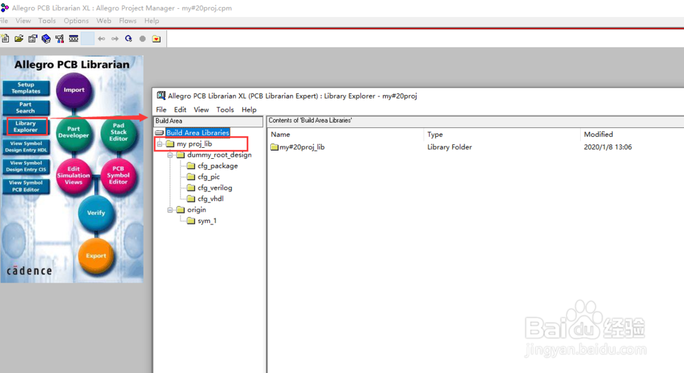Viewport: 684px width, 373px height.
Task: Open Edit Simulation Views circle
Action: (73, 175)
